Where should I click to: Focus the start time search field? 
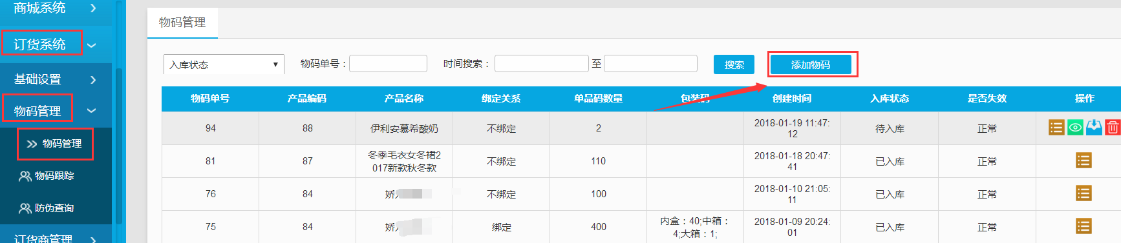[541, 63]
